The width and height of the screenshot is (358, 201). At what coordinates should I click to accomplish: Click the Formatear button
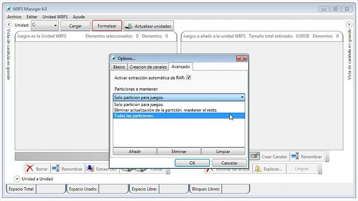(107, 26)
